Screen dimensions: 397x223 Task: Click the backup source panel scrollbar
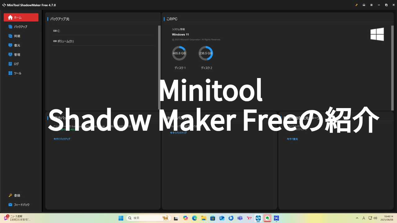point(159,68)
